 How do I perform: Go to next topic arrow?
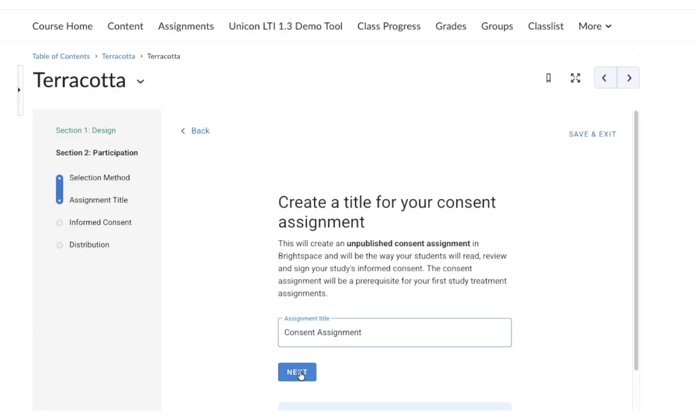[x=629, y=78]
